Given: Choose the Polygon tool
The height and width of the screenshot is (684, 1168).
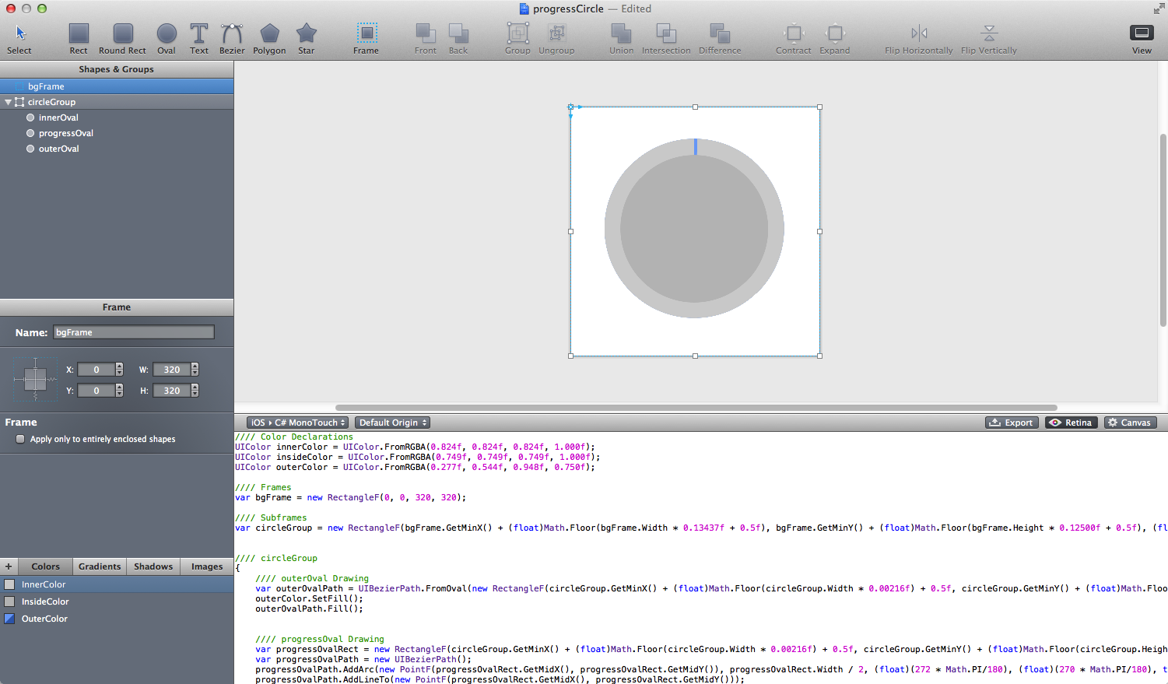Looking at the screenshot, I should tap(269, 39).
